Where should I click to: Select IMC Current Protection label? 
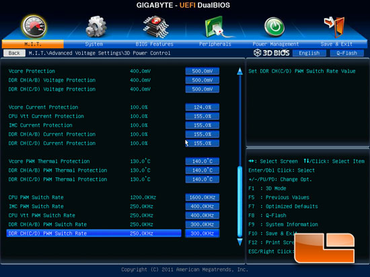tap(40, 125)
